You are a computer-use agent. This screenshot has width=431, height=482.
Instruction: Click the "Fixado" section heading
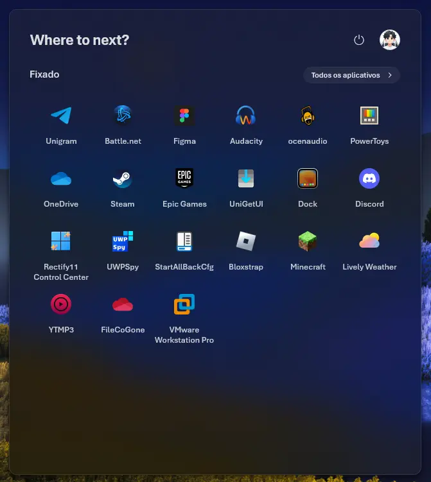pos(44,74)
